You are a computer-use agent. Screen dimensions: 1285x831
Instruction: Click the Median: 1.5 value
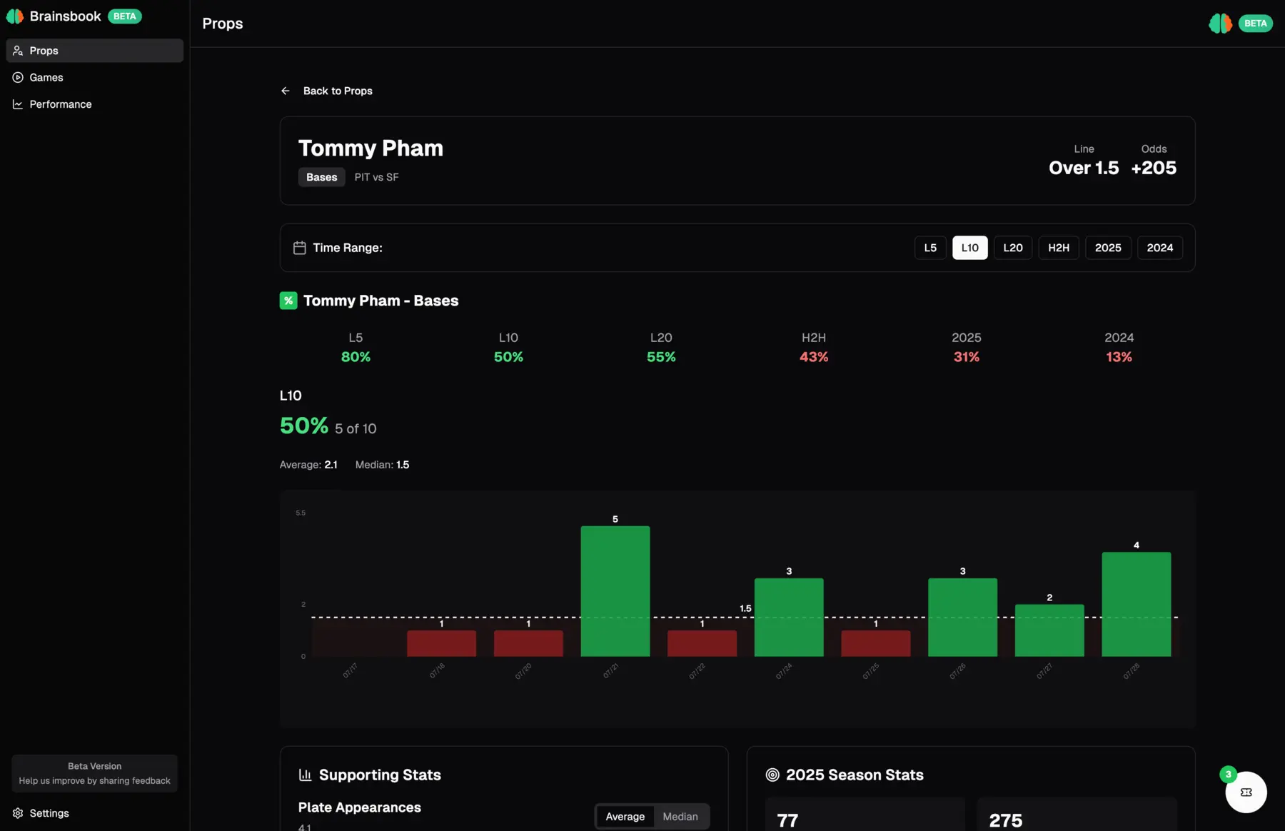click(x=383, y=465)
